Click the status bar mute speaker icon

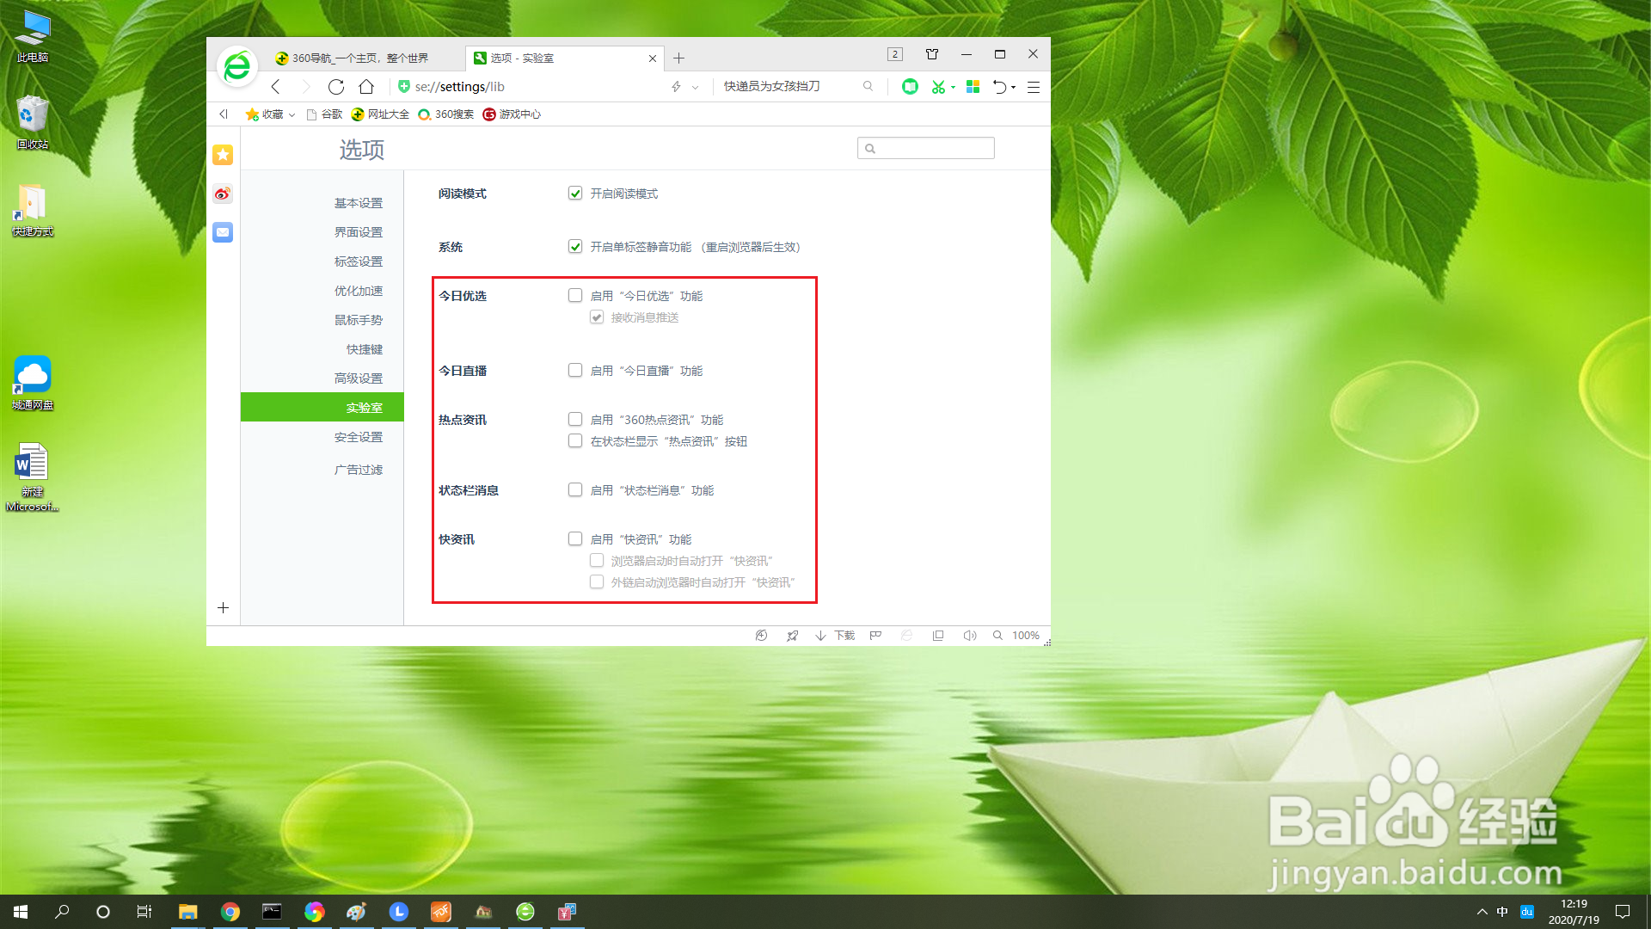click(x=969, y=636)
